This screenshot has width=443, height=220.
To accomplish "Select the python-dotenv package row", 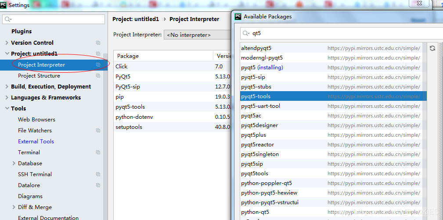I will coord(173,117).
